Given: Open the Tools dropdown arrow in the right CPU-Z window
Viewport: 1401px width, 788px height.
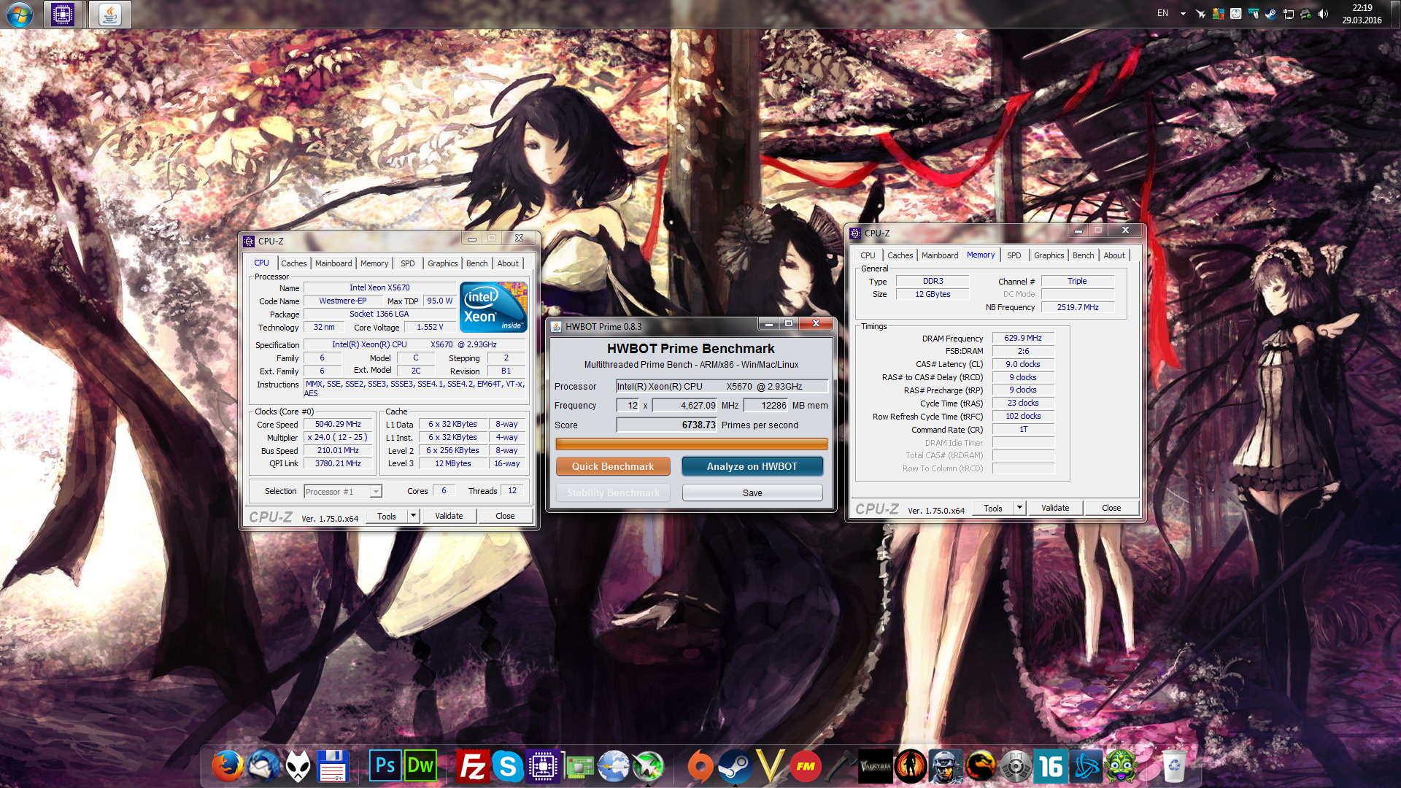Looking at the screenshot, I should pyautogui.click(x=1019, y=508).
